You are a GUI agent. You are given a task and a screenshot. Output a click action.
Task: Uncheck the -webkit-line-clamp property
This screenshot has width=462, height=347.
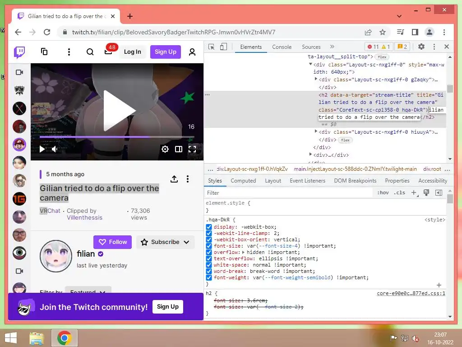[x=209, y=233]
